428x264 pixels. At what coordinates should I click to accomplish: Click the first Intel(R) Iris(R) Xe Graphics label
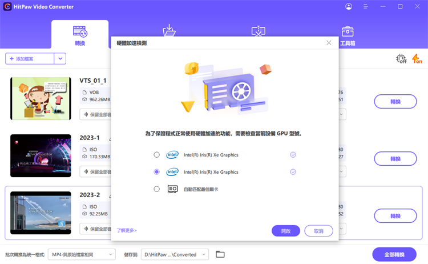[211, 155]
